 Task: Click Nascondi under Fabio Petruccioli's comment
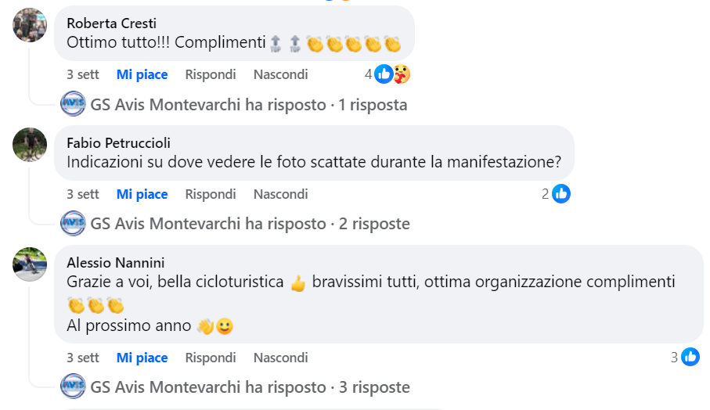coord(280,194)
